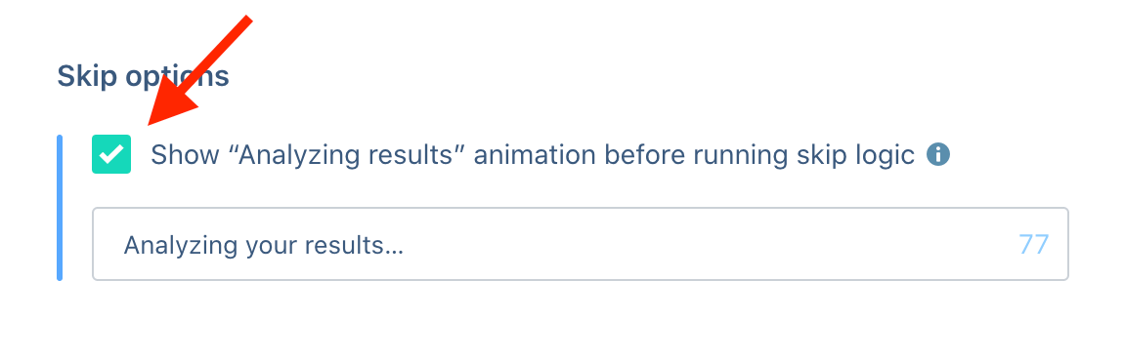Screen dimensions: 1124x361
Task: Click the word "Analyzing" inside the text field
Action: pos(181,246)
